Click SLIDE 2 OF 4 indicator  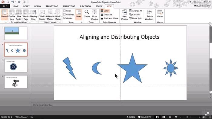[x=6, y=117]
